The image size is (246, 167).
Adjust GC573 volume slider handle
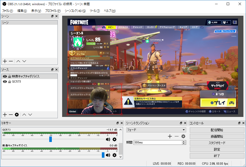[x=51, y=139]
